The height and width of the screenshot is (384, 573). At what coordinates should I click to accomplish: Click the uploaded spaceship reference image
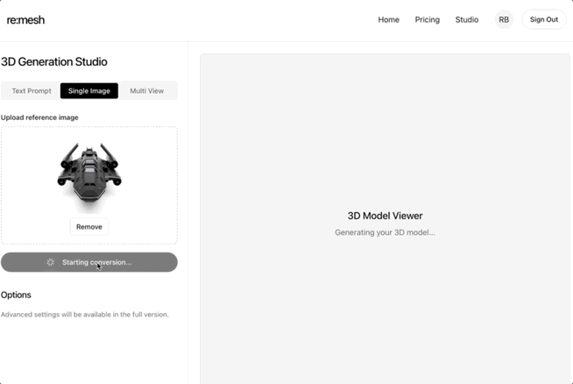(89, 177)
